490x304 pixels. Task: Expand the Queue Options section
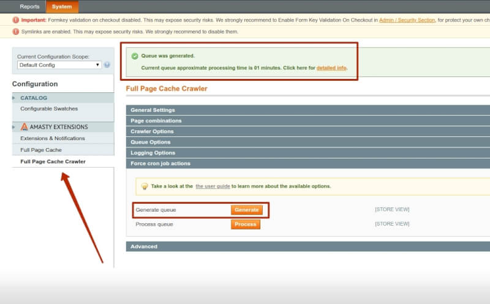point(150,142)
